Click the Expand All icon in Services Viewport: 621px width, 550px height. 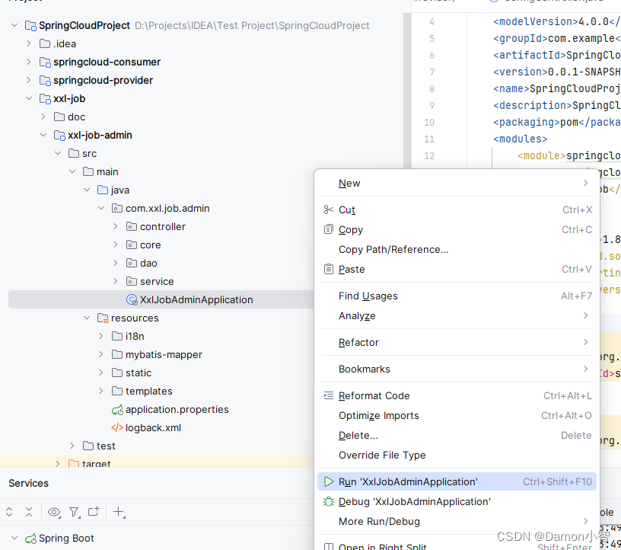[x=10, y=513]
